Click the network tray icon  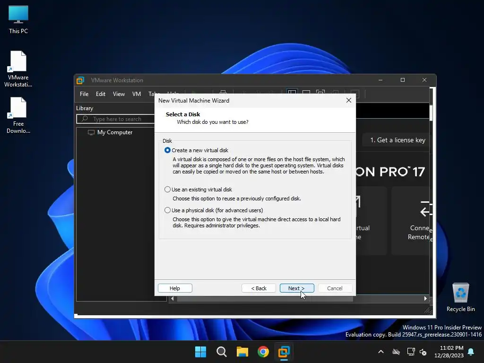click(411, 352)
